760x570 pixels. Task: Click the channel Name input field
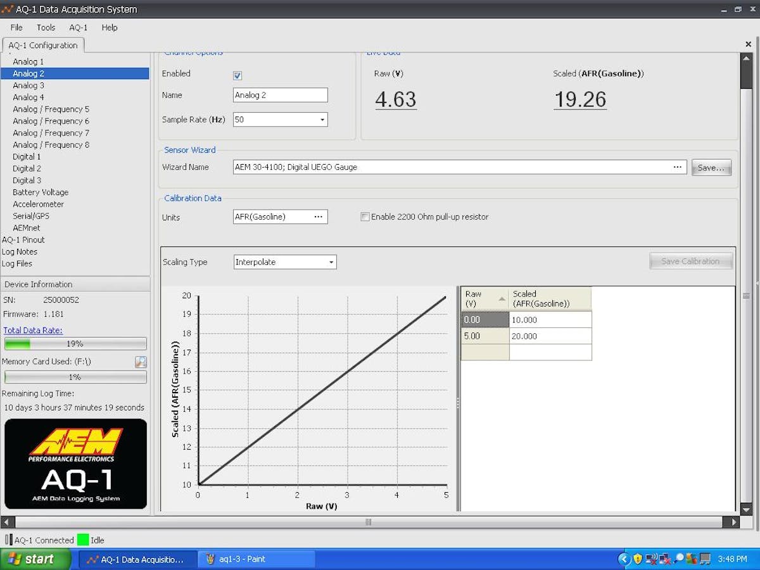pyautogui.click(x=280, y=95)
